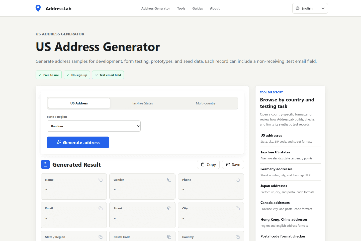361x241 pixels.
Task: Click the globe icon in language selector
Action: [x=298, y=8]
